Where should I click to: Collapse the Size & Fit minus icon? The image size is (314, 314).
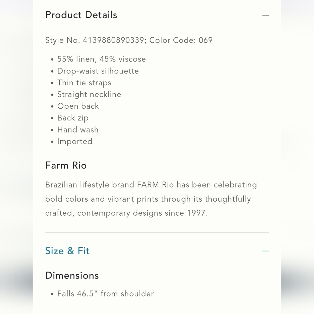(x=266, y=251)
